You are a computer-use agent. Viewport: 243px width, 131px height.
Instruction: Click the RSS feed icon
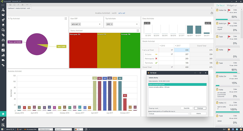[241, 129]
